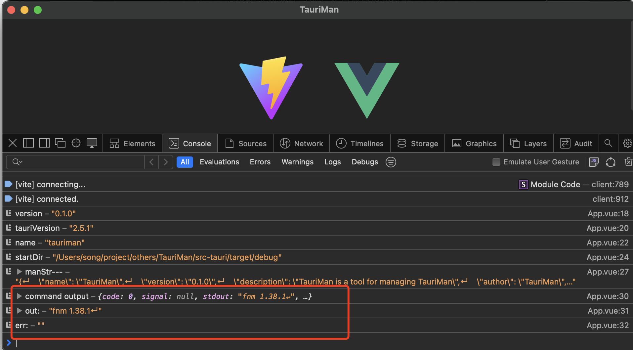Expand the command output object
Image resolution: width=633 pixels, height=350 pixels.
[20, 296]
